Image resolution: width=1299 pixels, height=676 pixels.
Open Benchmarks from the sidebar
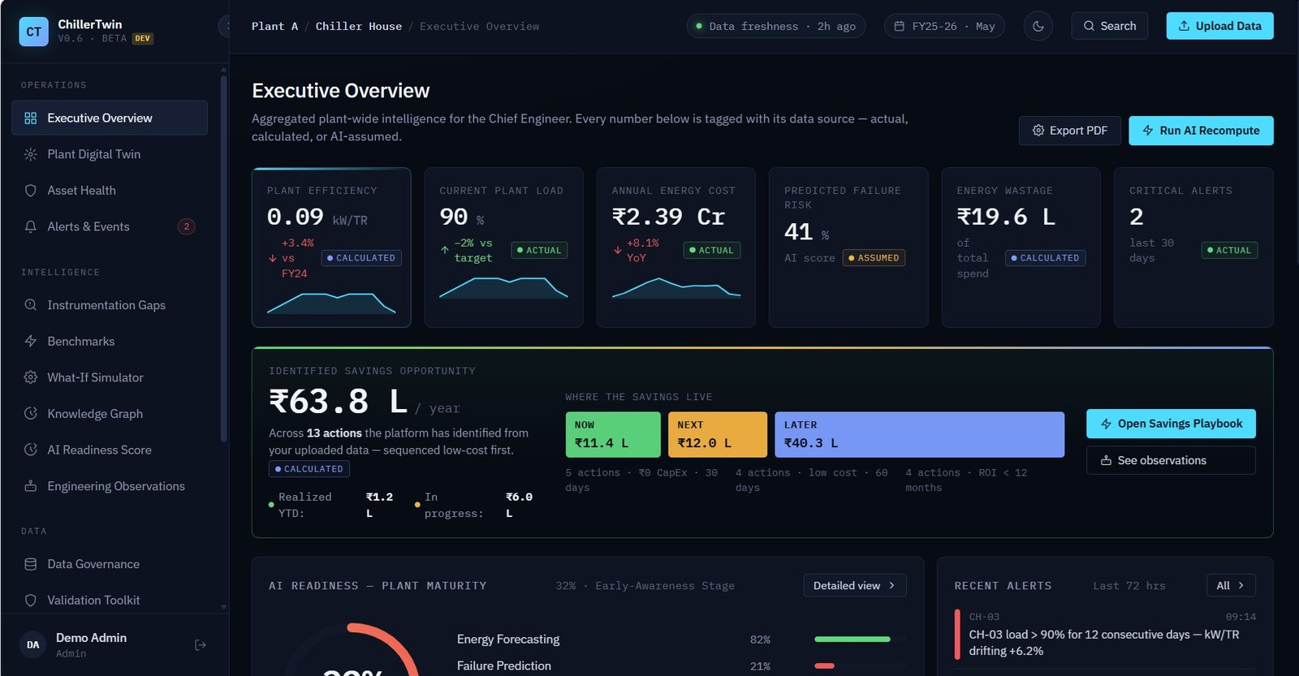point(110,342)
